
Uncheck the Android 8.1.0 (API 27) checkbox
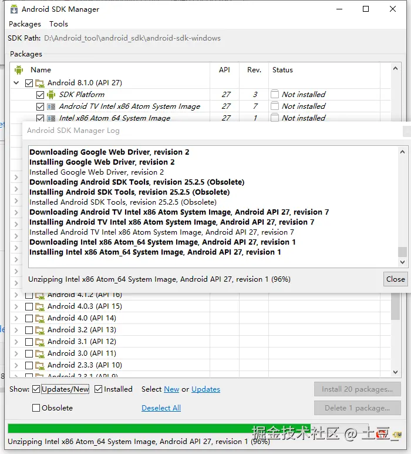click(29, 83)
